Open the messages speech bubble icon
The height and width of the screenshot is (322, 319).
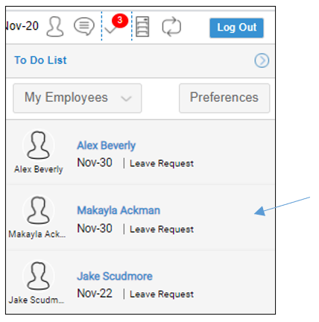[x=84, y=26]
